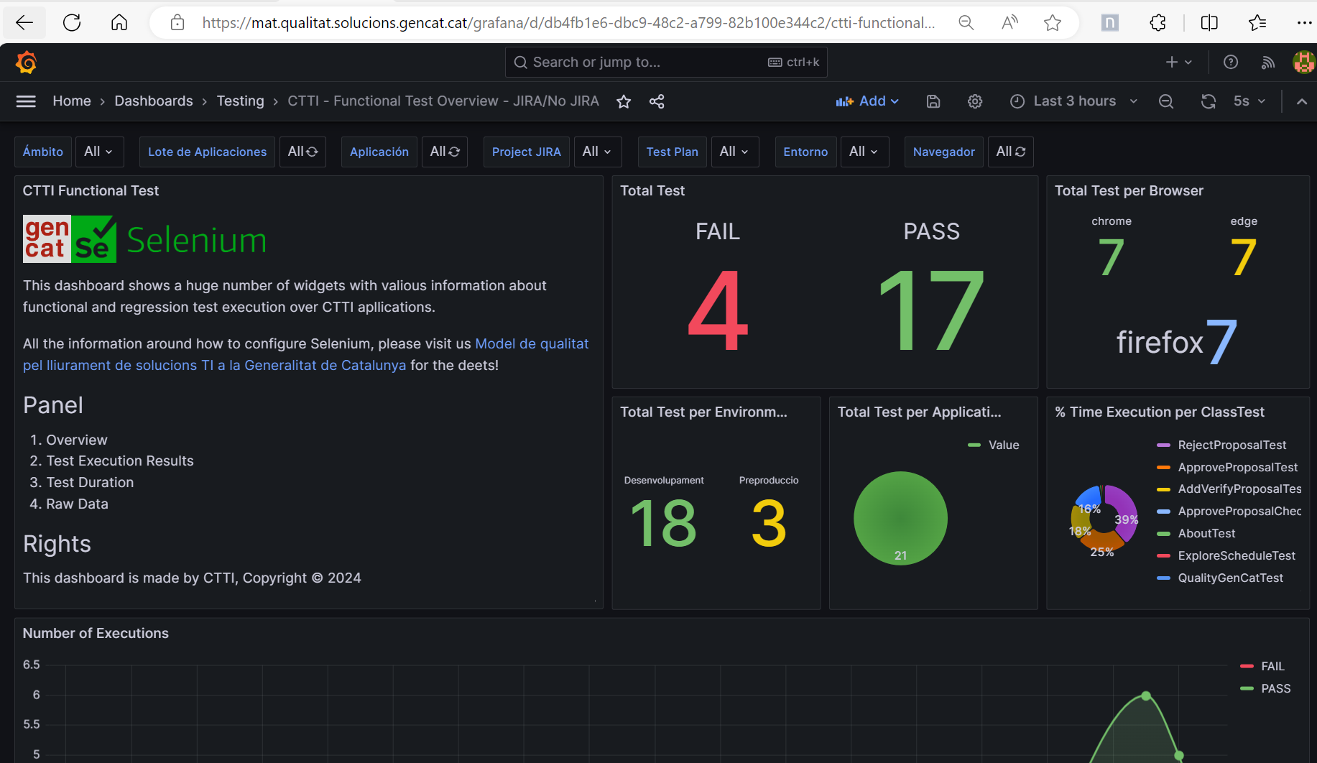
Task: Open the Model de qualitat link
Action: [532, 343]
